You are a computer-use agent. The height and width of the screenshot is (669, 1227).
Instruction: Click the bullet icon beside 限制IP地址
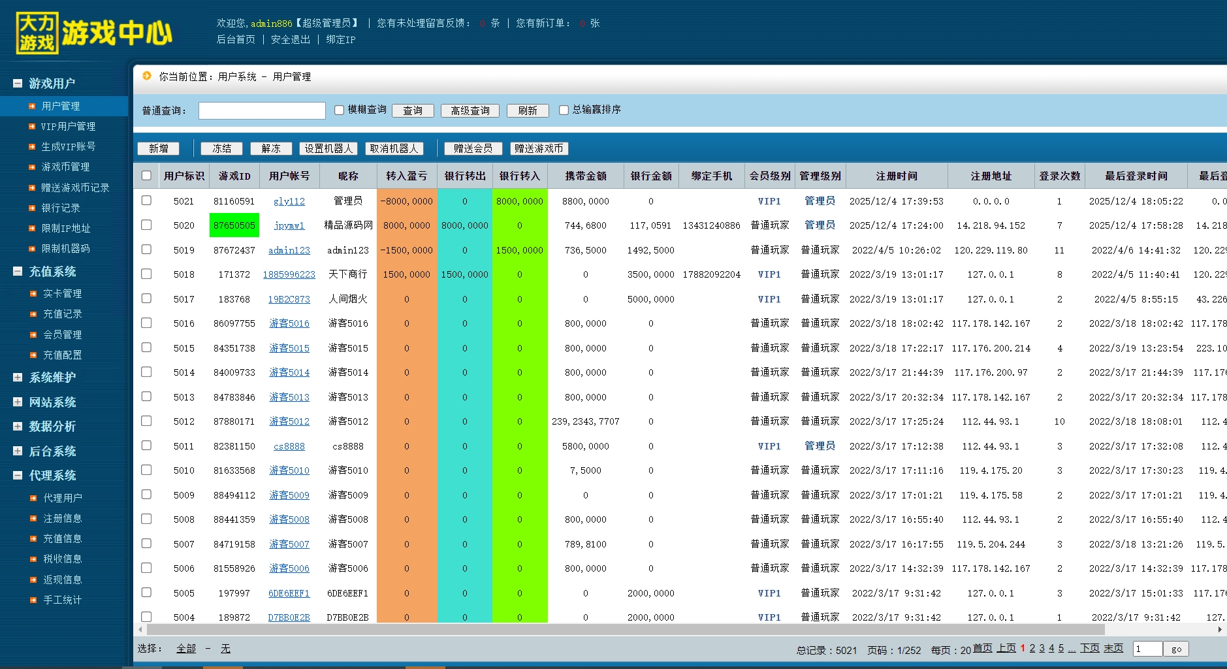tap(32, 228)
